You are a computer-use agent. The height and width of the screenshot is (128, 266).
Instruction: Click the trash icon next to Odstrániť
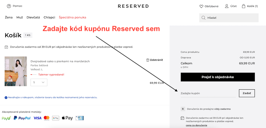(x=148, y=60)
